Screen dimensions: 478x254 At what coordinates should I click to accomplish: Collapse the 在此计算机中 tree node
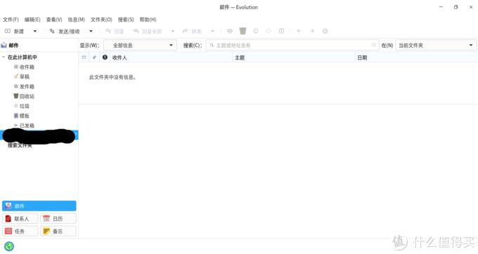[4, 58]
